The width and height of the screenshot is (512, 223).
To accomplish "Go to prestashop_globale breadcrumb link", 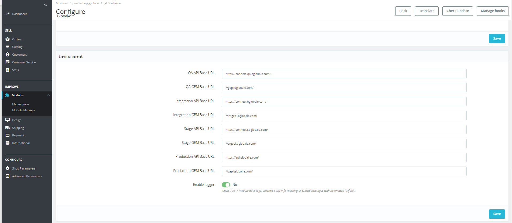I will 85,3.
